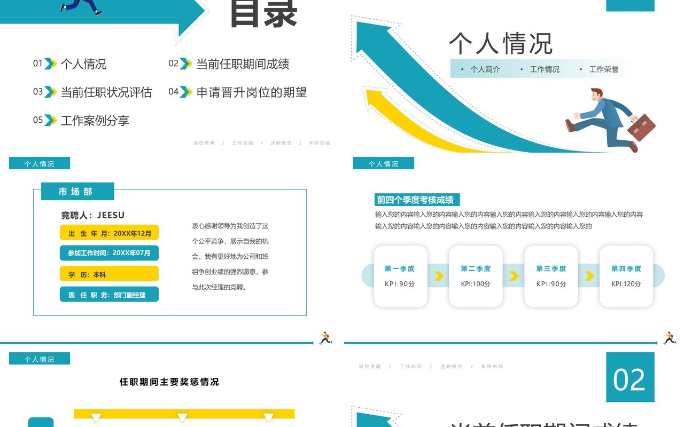Click the teal 02 number box
Image resolution: width=684 pixels, height=427 pixels.
(630, 377)
